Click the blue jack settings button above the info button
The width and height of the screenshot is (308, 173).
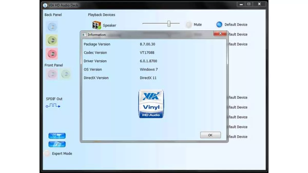57,135
